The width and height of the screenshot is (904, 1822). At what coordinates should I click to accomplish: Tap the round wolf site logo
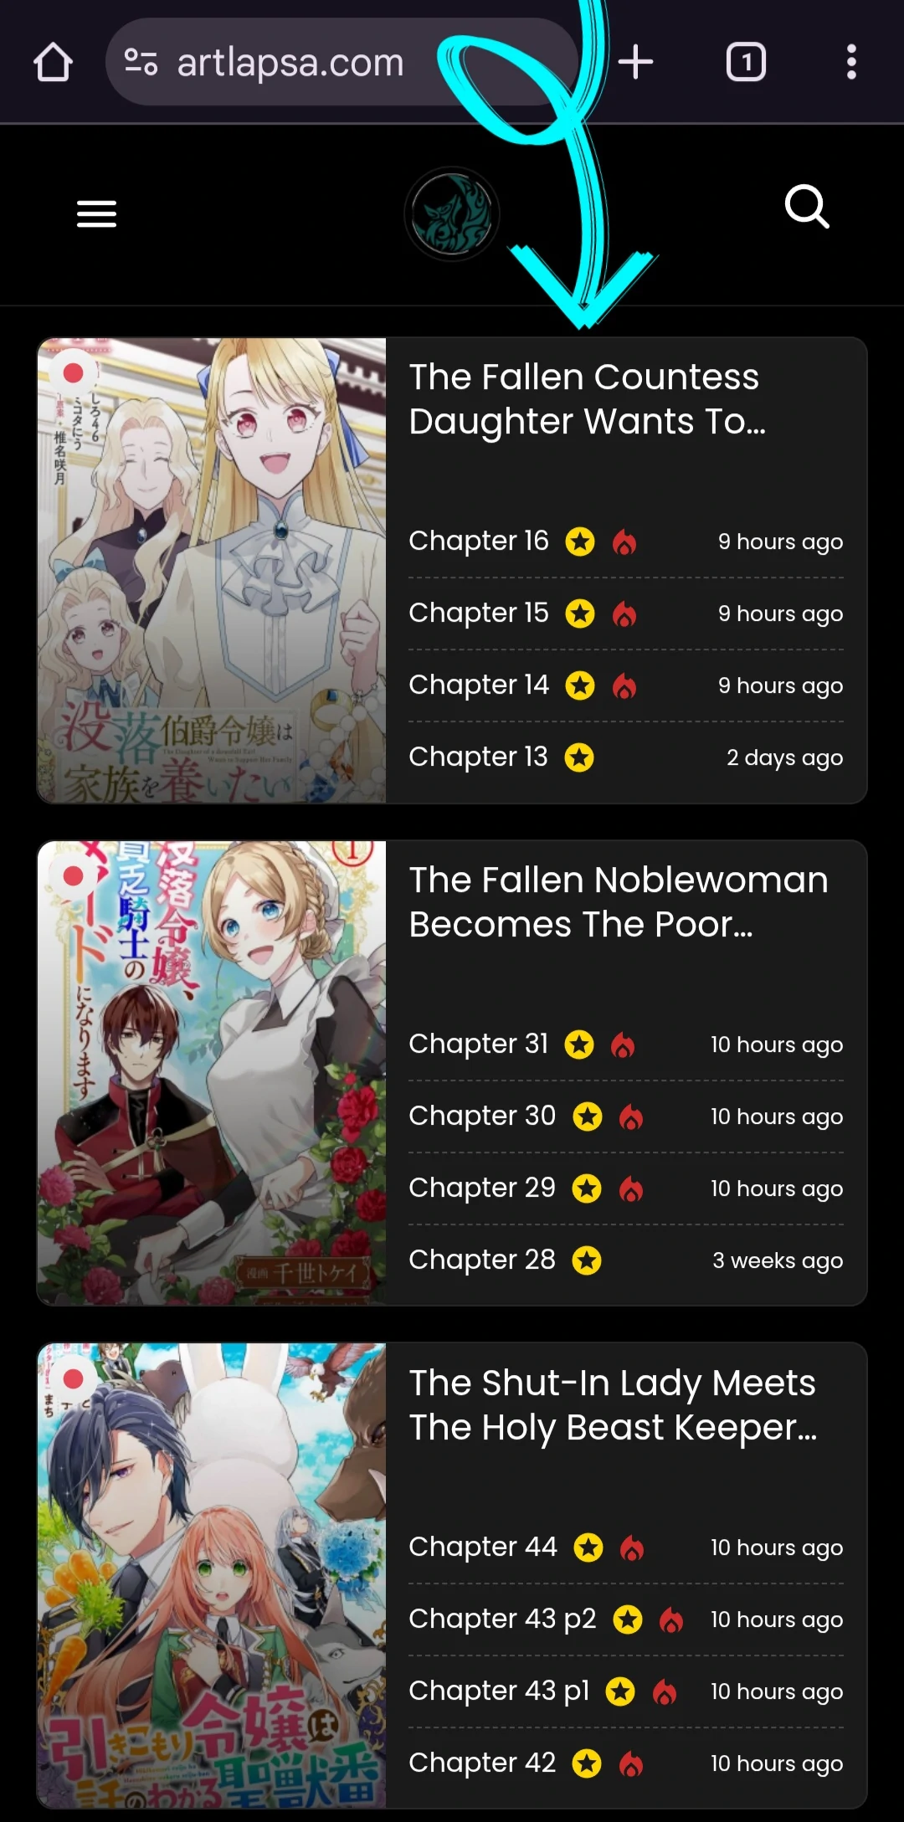452,214
